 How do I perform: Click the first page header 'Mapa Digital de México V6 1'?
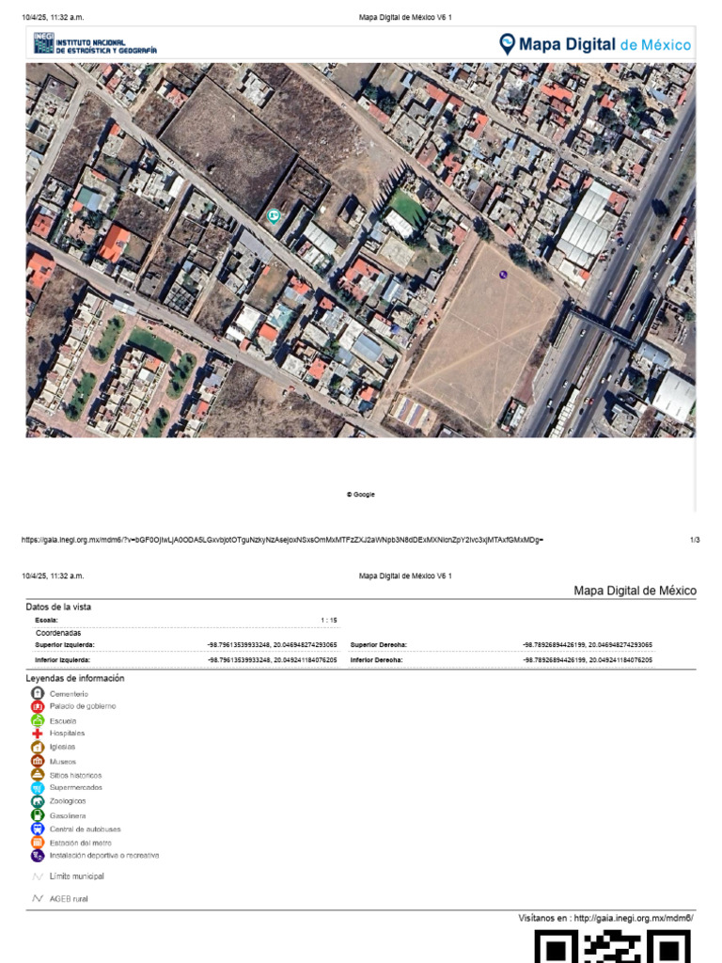405,17
